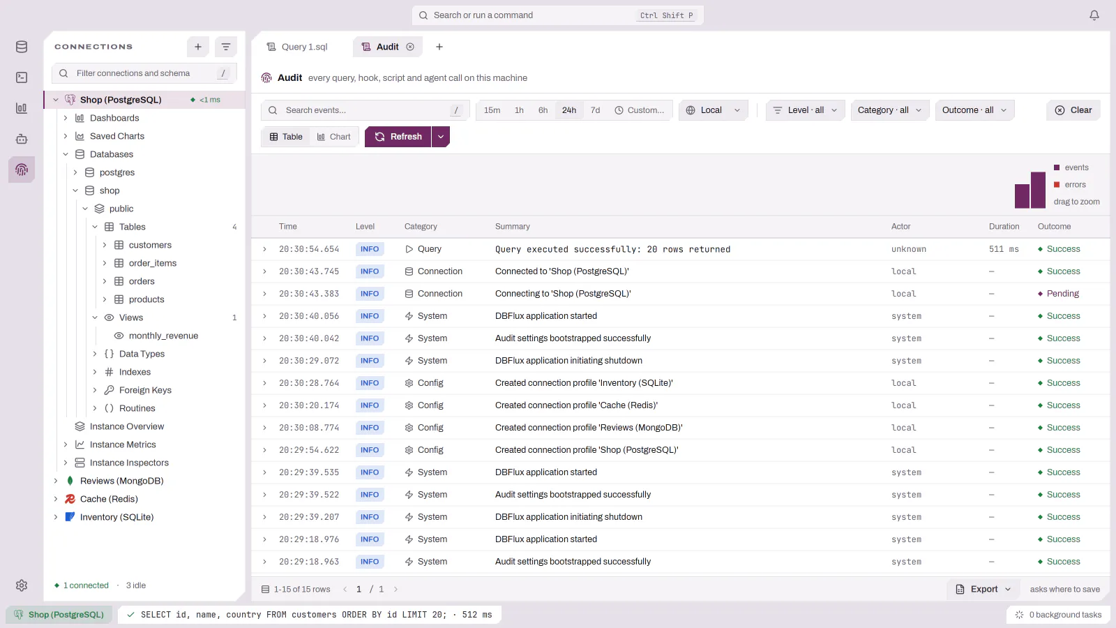Click the 1 connected status
This screenshot has height=628, width=1116.
tap(82, 585)
